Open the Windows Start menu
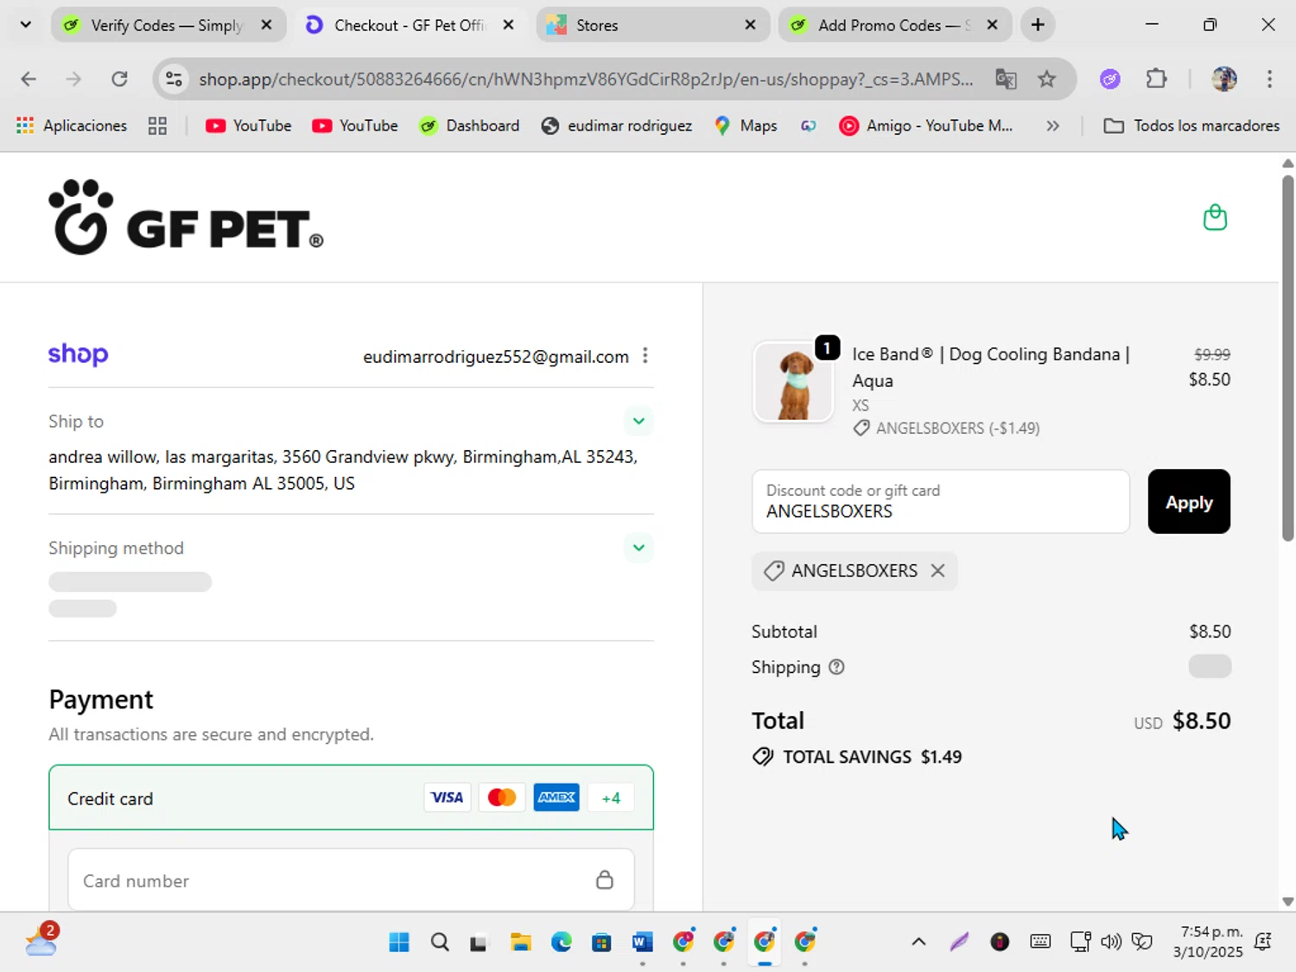 click(x=399, y=942)
